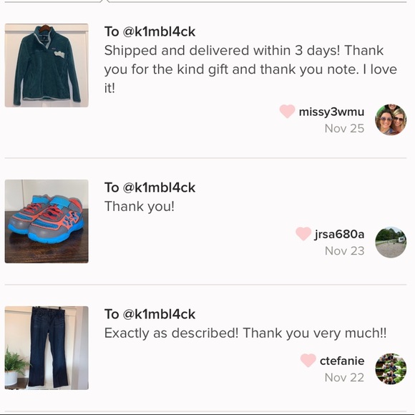The height and width of the screenshot is (415, 415).
Task: Open username jrsa680a
Action: [339, 234]
